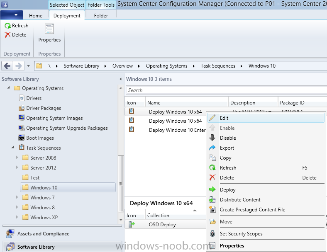Image resolution: width=327 pixels, height=252 pixels.
Task: Click the green Deploy arrow icon
Action: [x=212, y=189]
